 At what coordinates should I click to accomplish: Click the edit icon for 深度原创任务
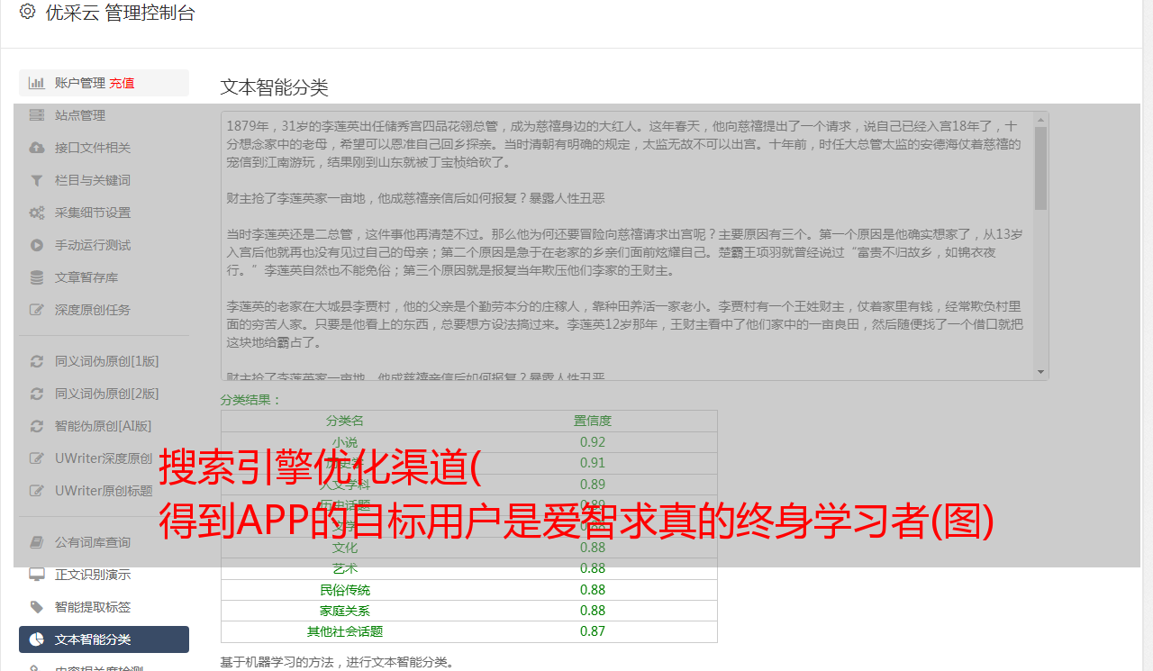pyautogui.click(x=36, y=310)
